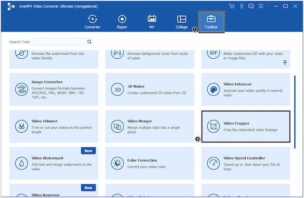Screen dimensions: 304x198
Task: Launch the 3D Maker icon
Action: tap(118, 89)
